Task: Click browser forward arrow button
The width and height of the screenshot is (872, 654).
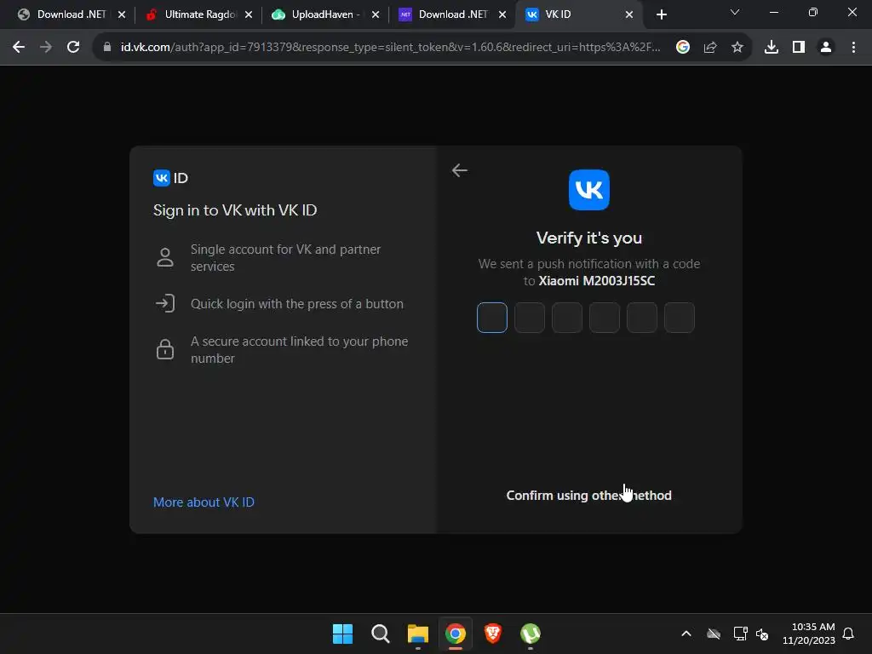Action: coord(46,48)
